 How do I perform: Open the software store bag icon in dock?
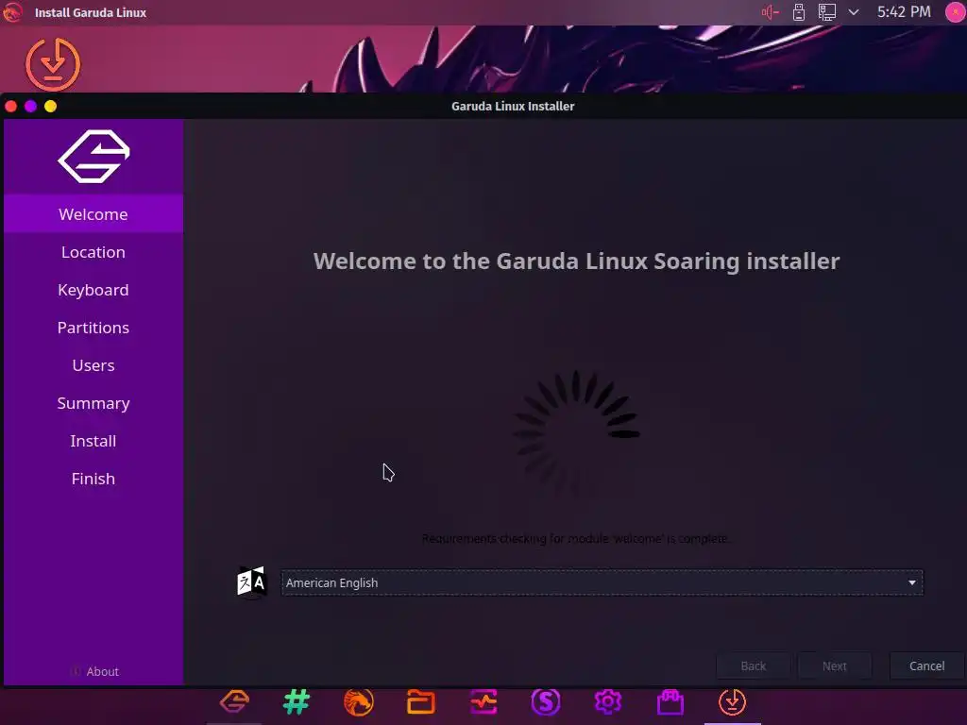click(x=670, y=701)
